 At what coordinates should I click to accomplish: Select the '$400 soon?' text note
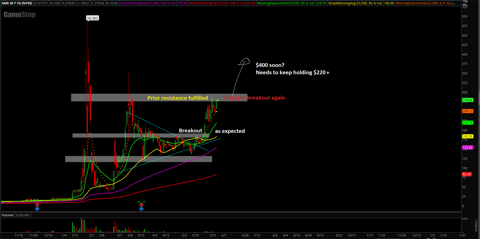click(270, 65)
